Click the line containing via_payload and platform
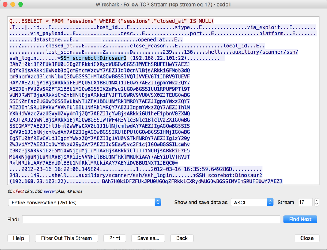This screenshot has height=250, width=327. pos(163,34)
